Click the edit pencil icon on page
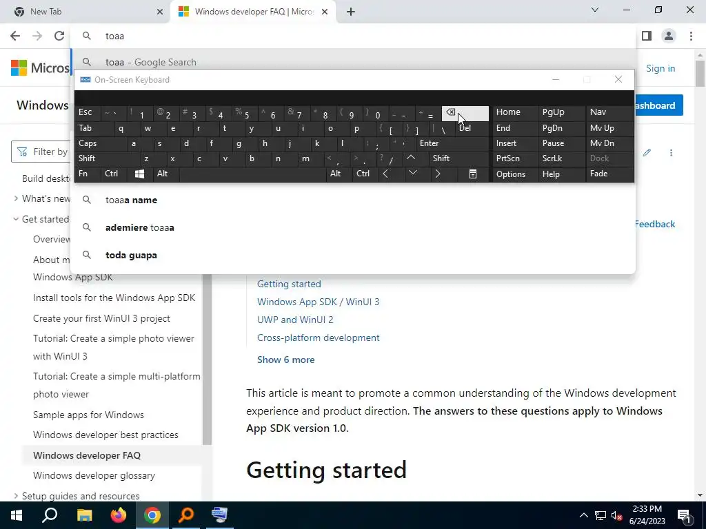 647,152
